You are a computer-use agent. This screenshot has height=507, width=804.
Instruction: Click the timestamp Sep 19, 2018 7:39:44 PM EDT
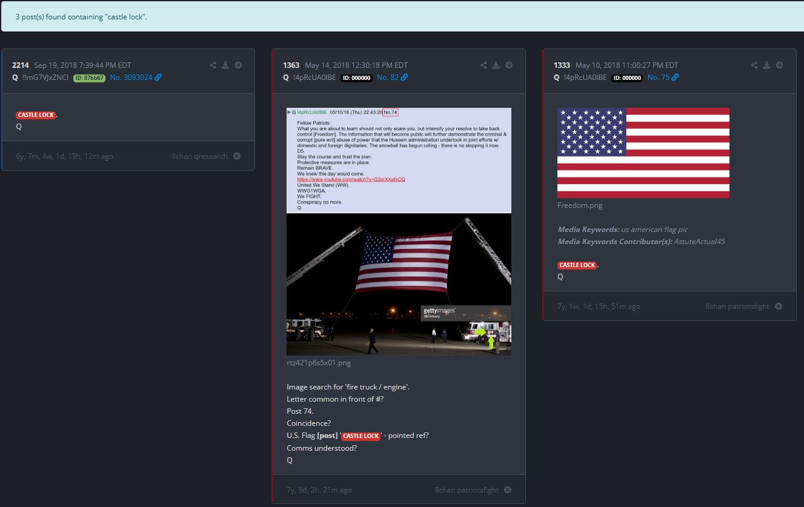[82, 65]
